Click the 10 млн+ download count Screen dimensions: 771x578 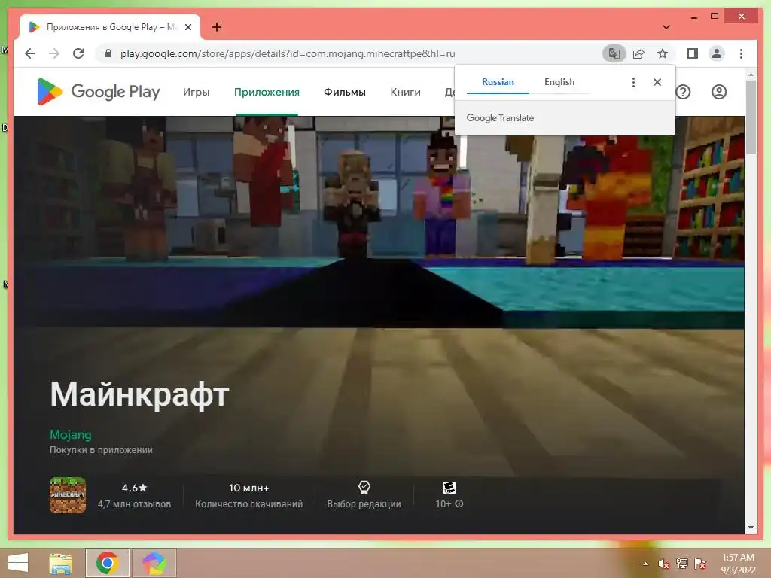(248, 488)
